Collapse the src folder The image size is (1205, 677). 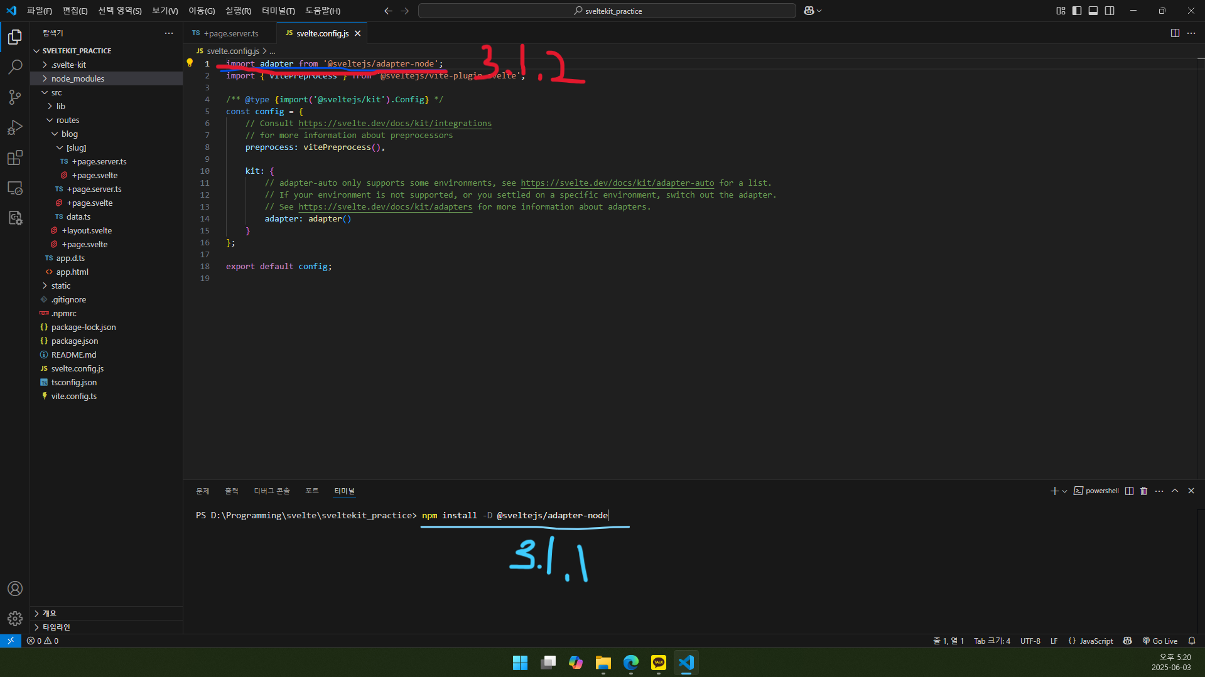click(x=107, y=92)
